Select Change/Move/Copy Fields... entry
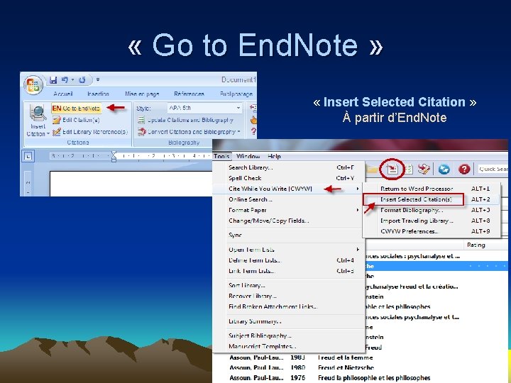This screenshot has width=511, height=383. (x=289, y=221)
